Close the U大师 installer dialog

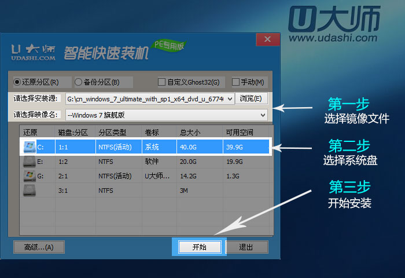267,39
